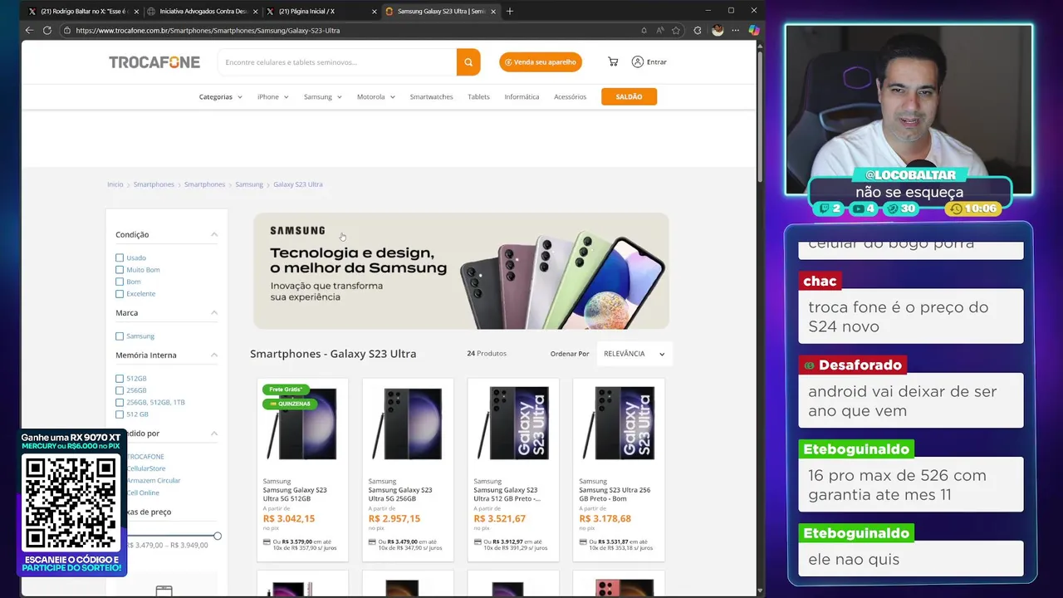Click the Smartphones first breadcrumb link
This screenshot has width=1063, height=598.
(x=154, y=184)
